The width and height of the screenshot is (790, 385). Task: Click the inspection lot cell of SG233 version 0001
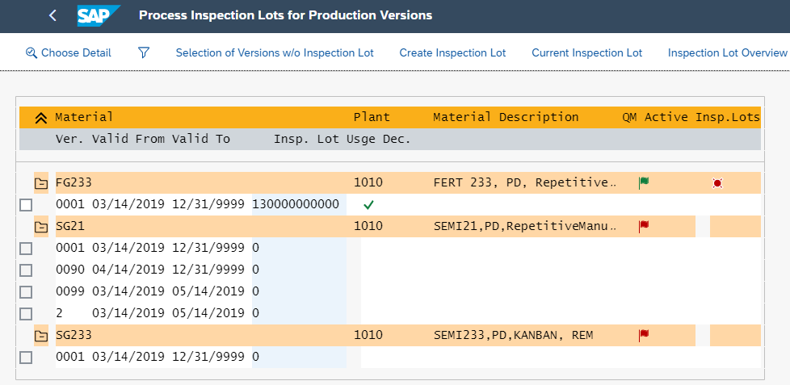click(299, 357)
